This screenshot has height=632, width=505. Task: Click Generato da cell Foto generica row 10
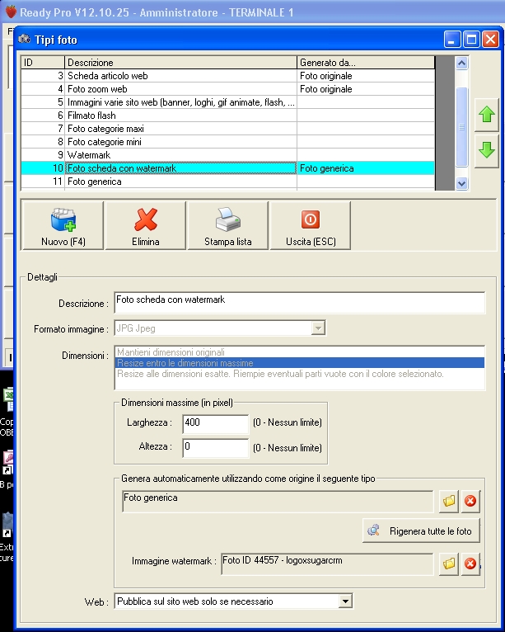(366, 168)
